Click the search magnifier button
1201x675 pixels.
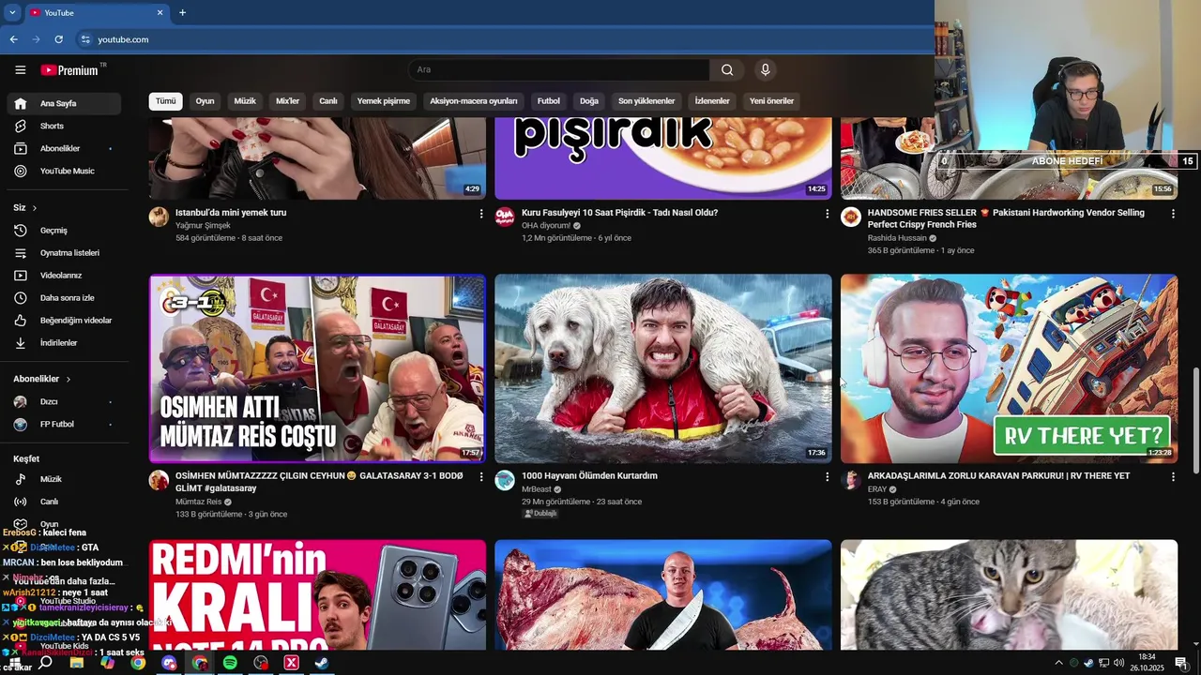(x=727, y=69)
